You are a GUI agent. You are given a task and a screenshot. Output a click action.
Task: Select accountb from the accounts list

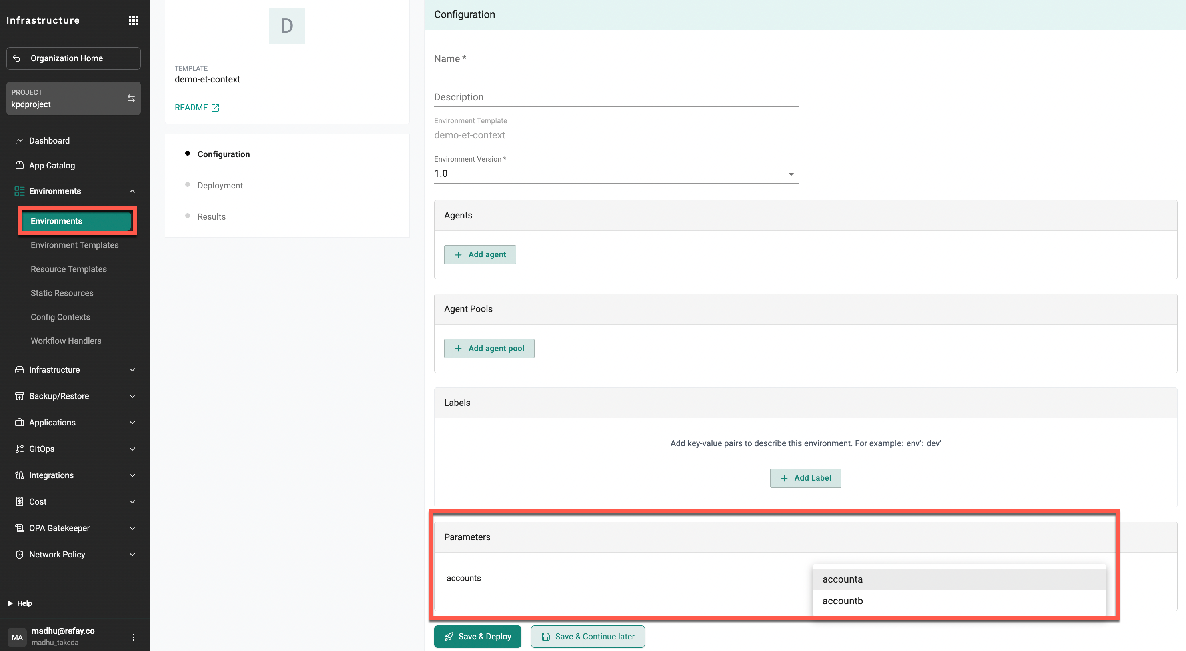click(843, 601)
